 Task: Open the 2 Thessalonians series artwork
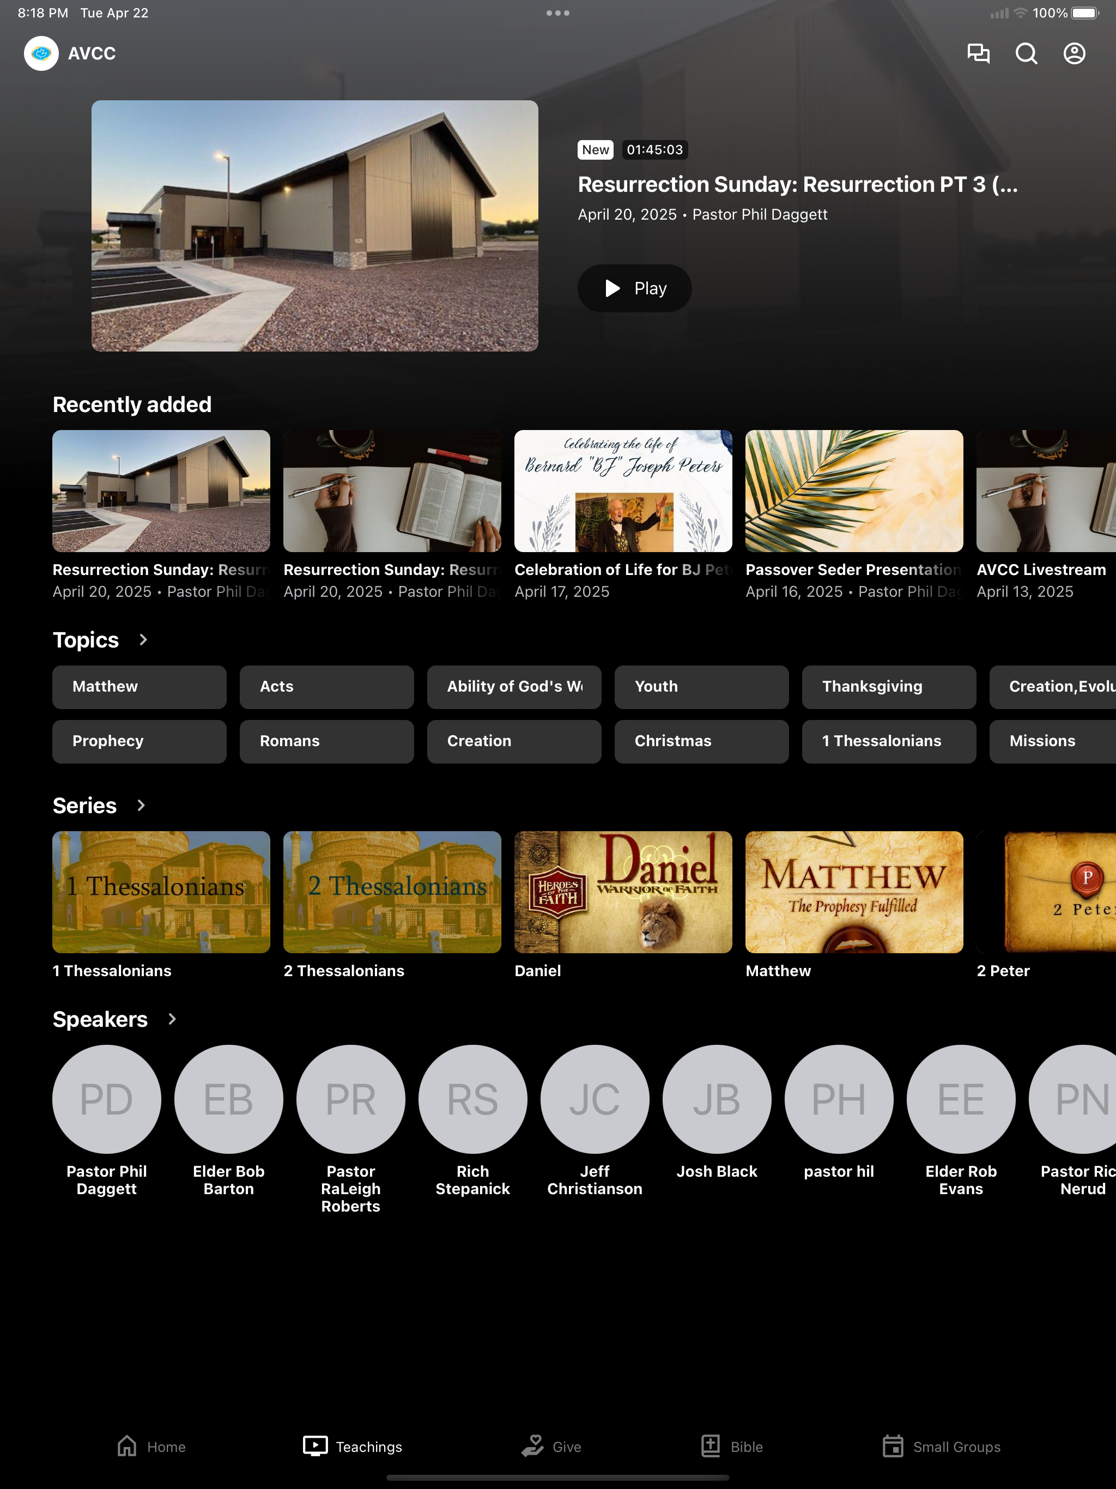(392, 892)
